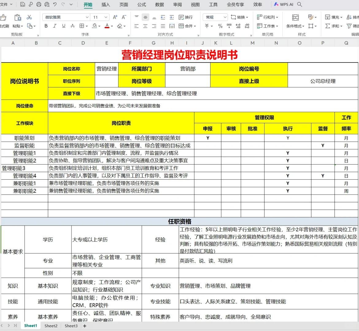Open Conditional Formatting (条件格式)
Image resolution: width=359 pixels, height=331 pixels.
[x=295, y=26]
